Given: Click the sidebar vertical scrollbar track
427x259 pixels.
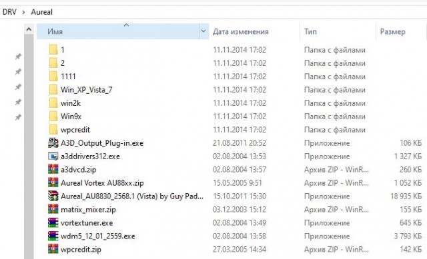Looking at the screenshot, I should 29,146.
